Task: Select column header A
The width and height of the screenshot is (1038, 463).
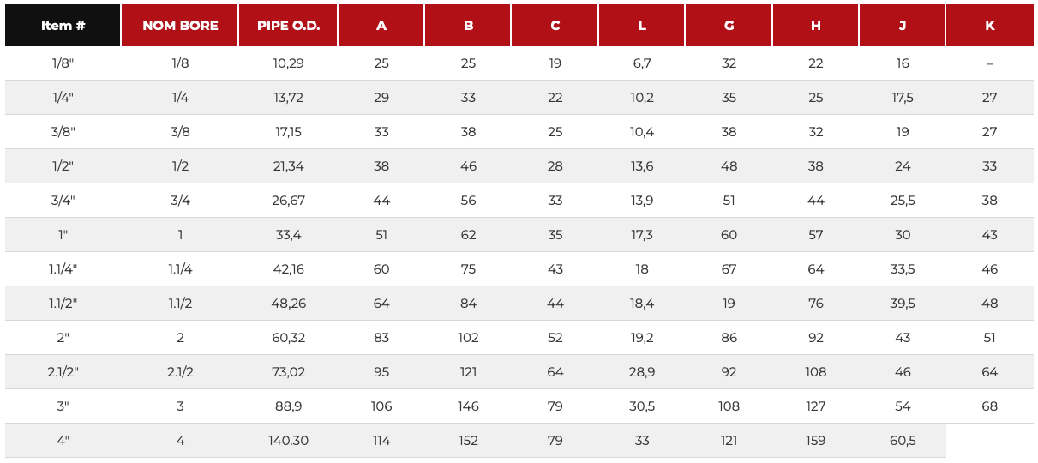Action: tap(381, 26)
